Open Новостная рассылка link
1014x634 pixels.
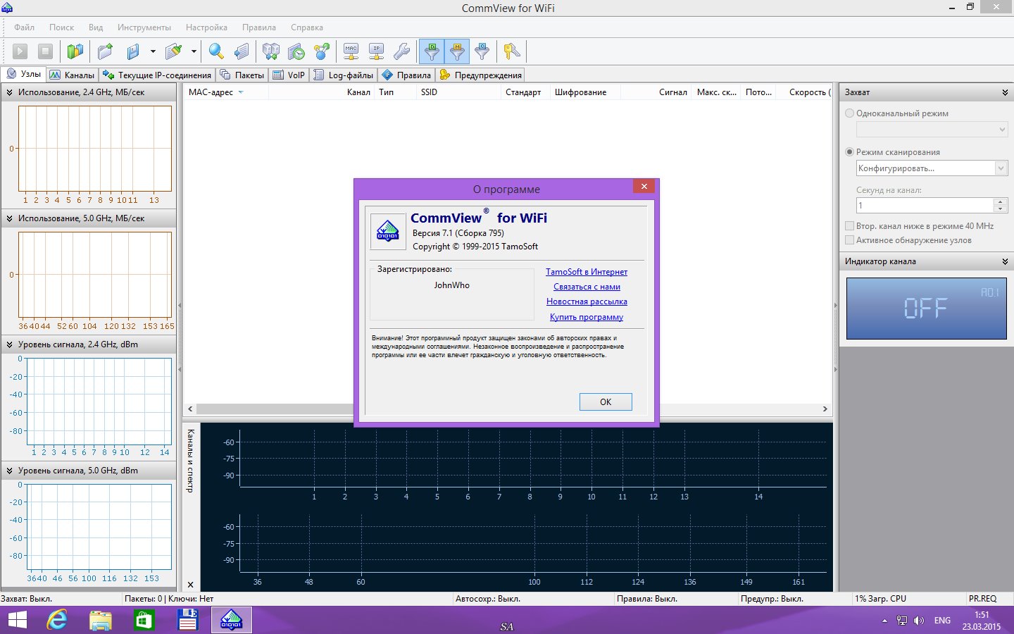tap(587, 302)
